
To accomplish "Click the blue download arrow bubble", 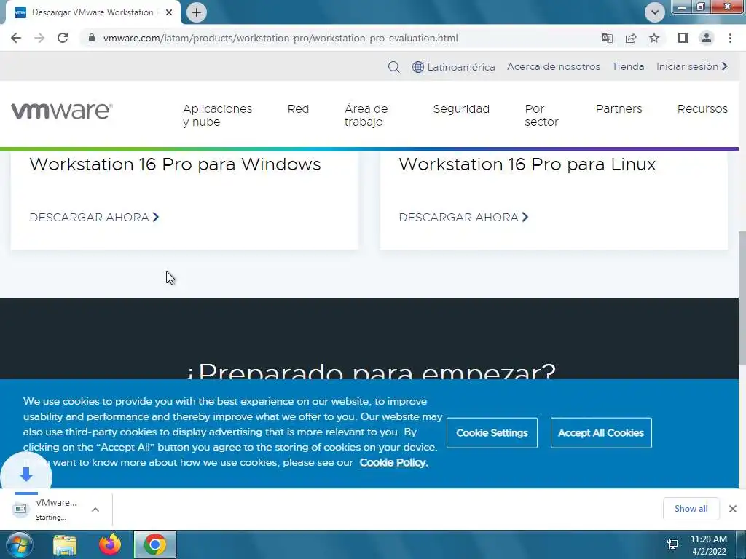I will pyautogui.click(x=26, y=475).
